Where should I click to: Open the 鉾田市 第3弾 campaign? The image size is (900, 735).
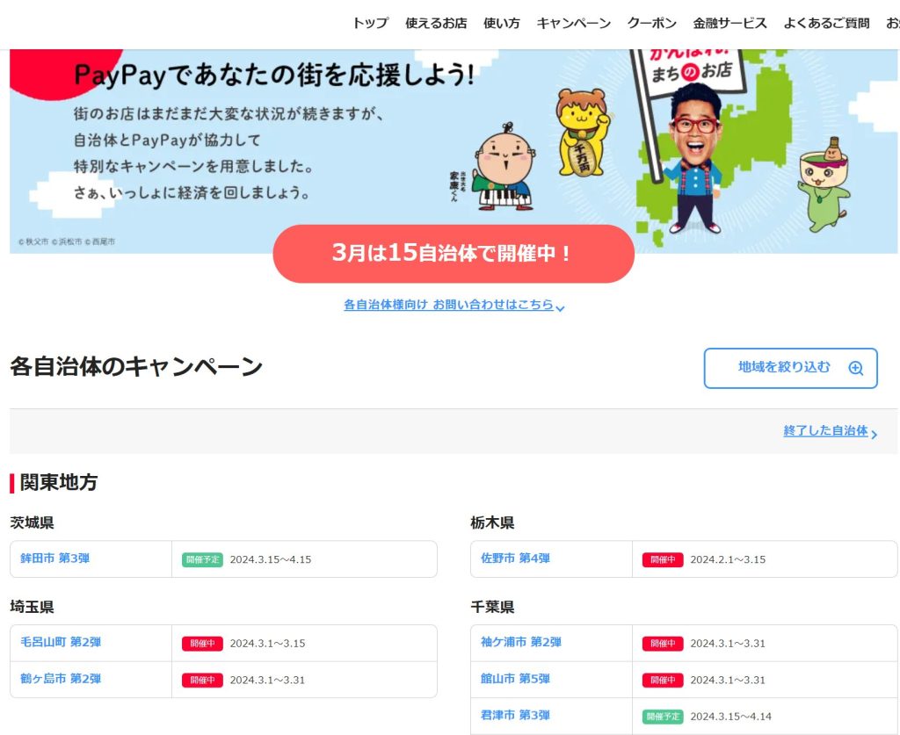click(x=55, y=558)
